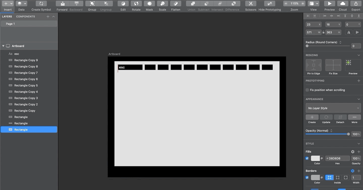Enable Fix position when scrolling

point(307,90)
